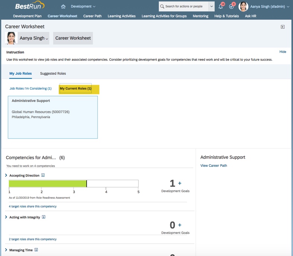Add development goal for Accepting Direction
The width and height of the screenshot is (293, 256).
(x=180, y=183)
